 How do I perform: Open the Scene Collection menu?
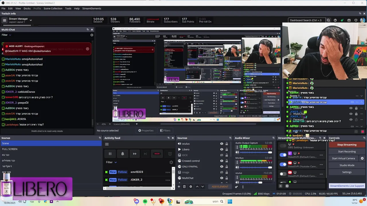pyautogui.click(x=53, y=8)
